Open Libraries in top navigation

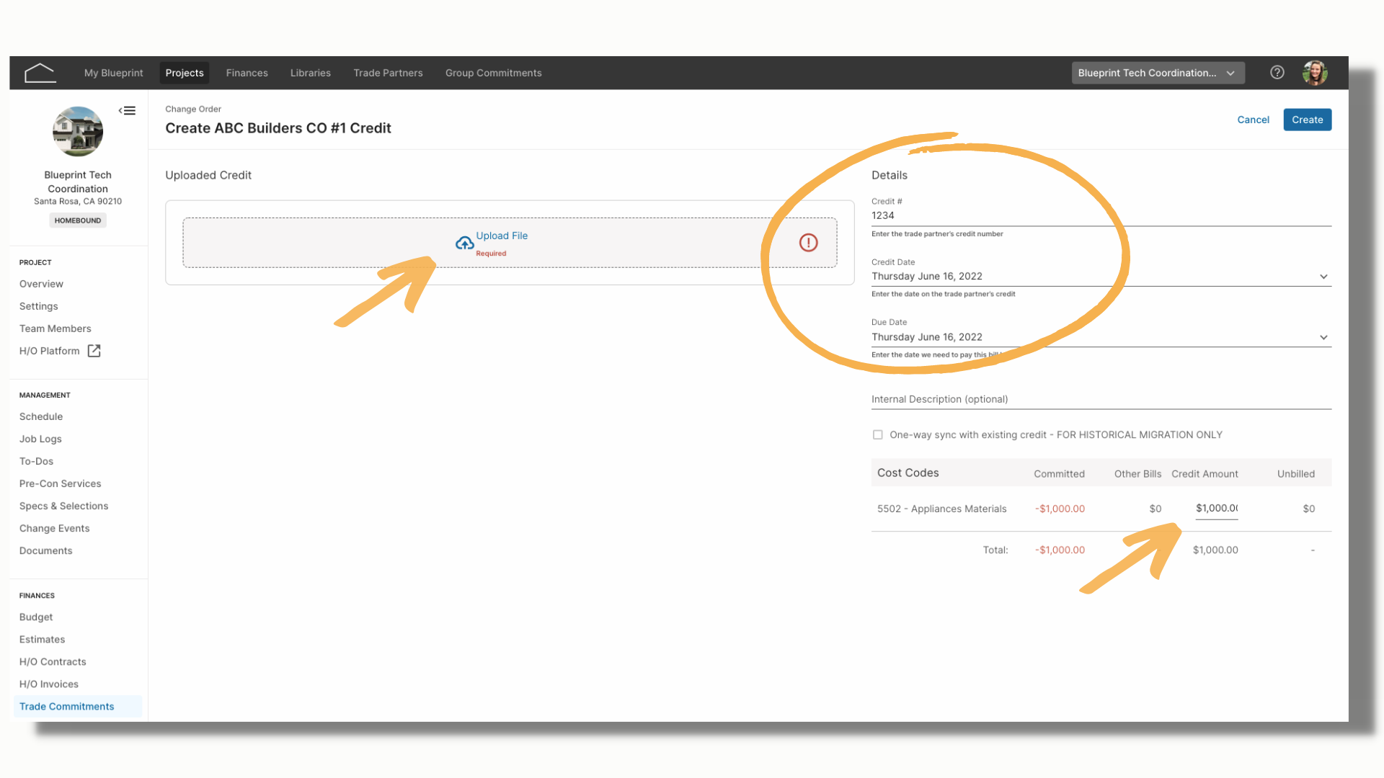310,73
